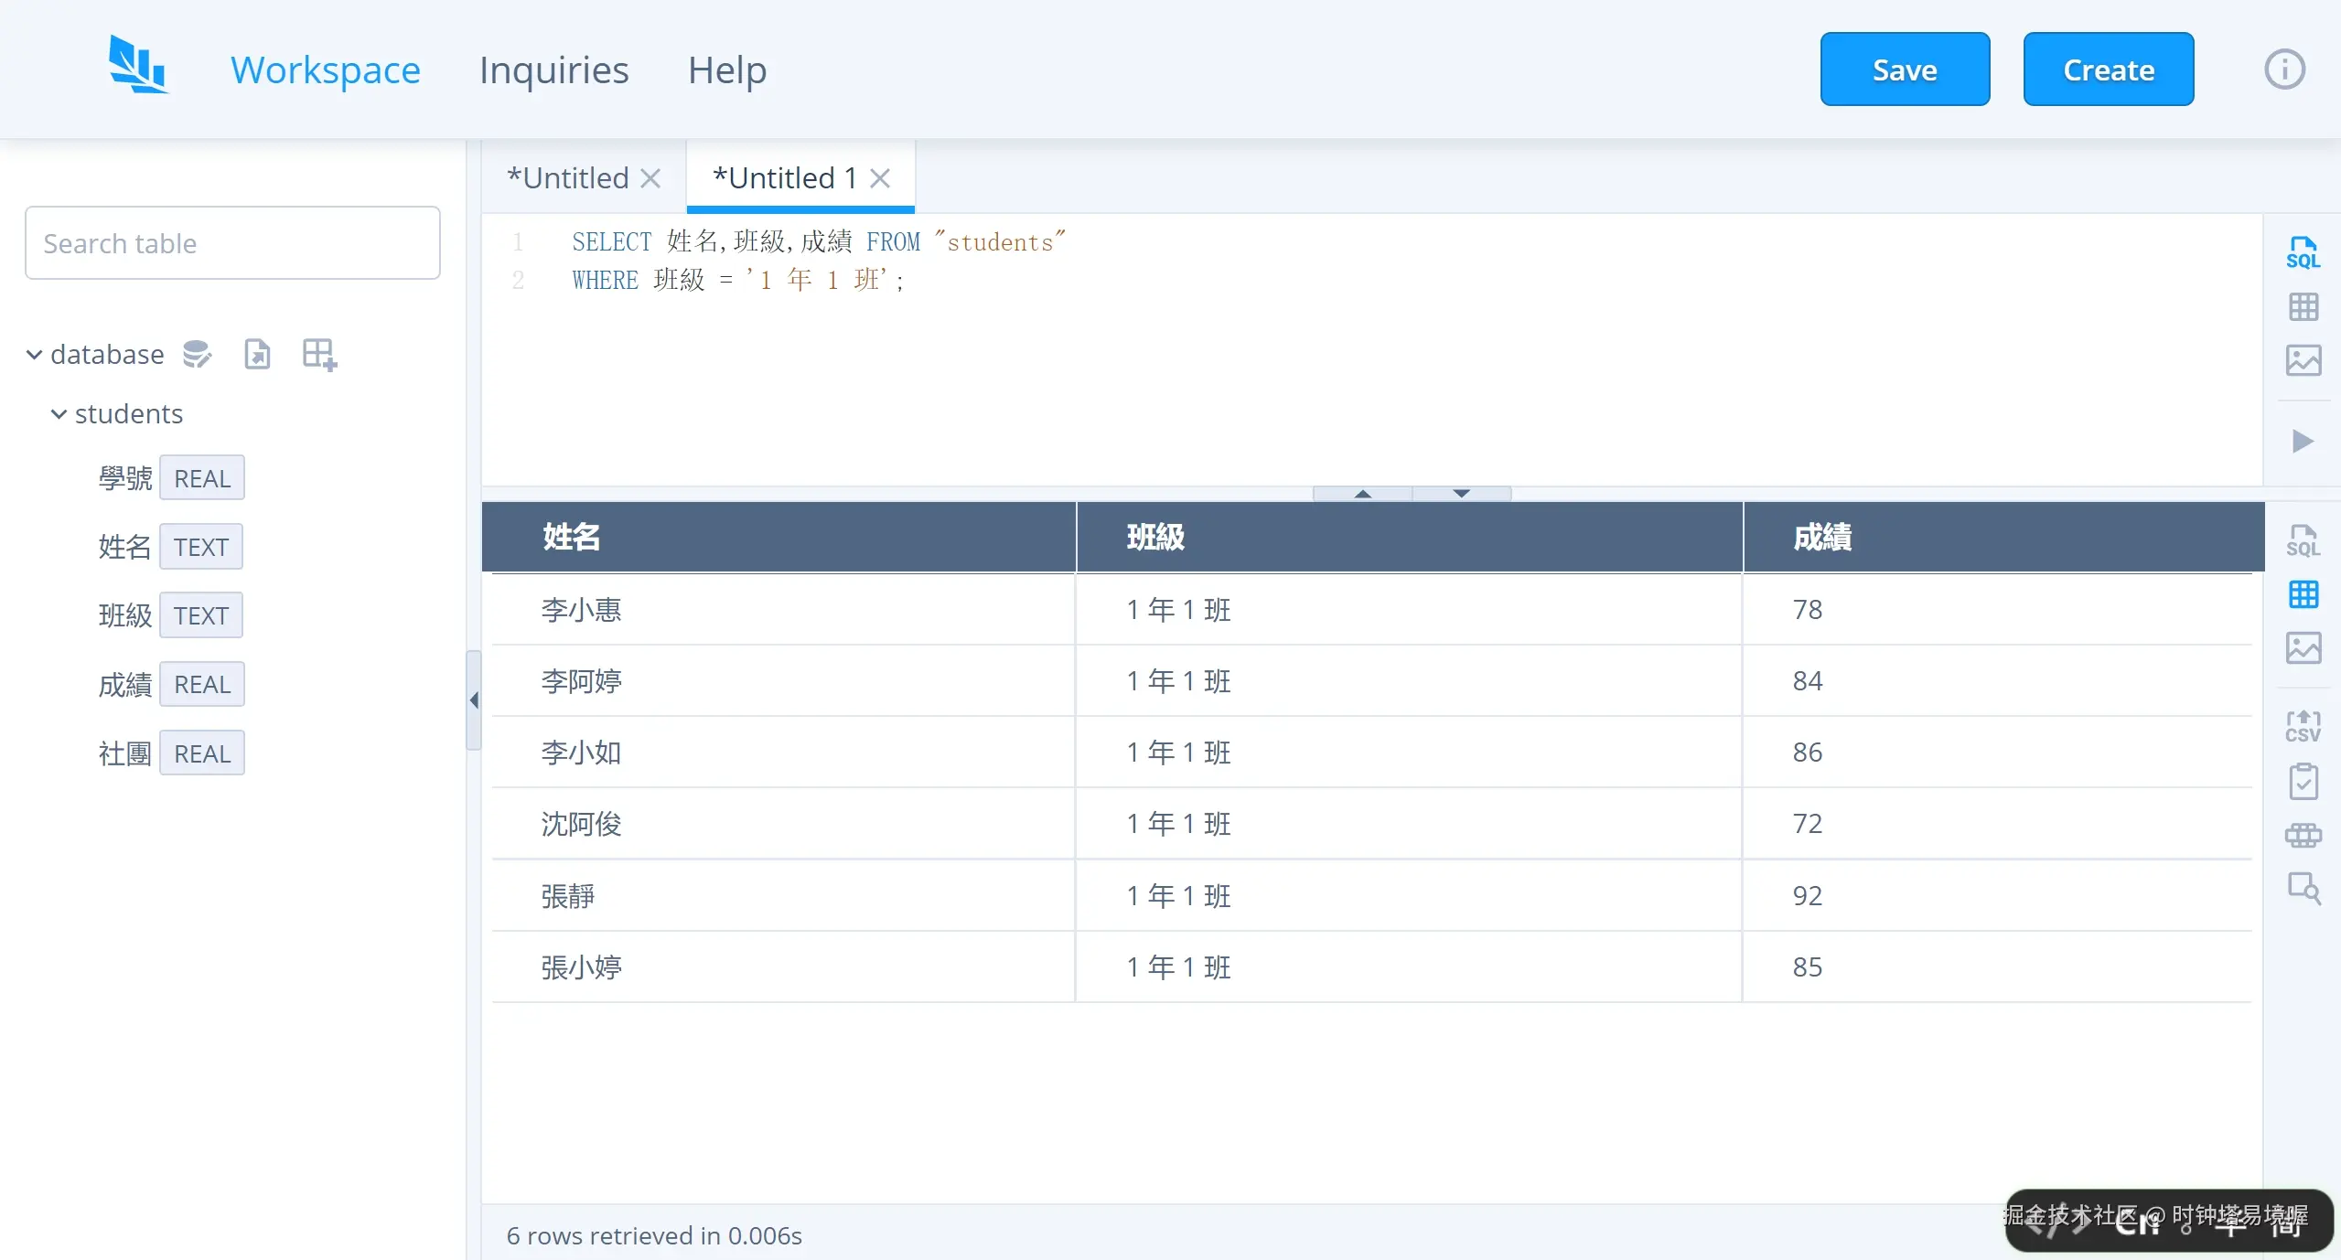The image size is (2341, 1260).
Task: Copy results with the clipboard icon
Action: (x=2304, y=781)
